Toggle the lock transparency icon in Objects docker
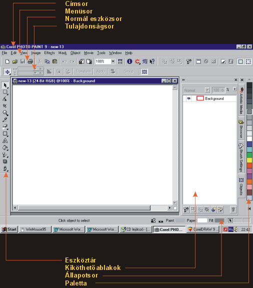 click(x=185, y=209)
